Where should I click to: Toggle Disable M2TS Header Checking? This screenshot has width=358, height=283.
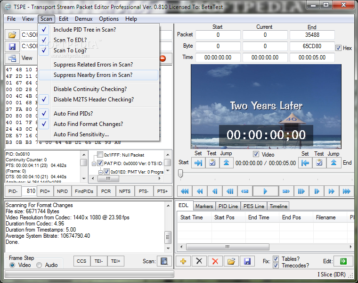click(98, 100)
